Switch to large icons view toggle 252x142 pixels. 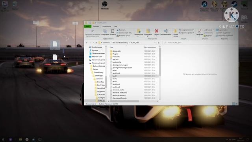236,104
